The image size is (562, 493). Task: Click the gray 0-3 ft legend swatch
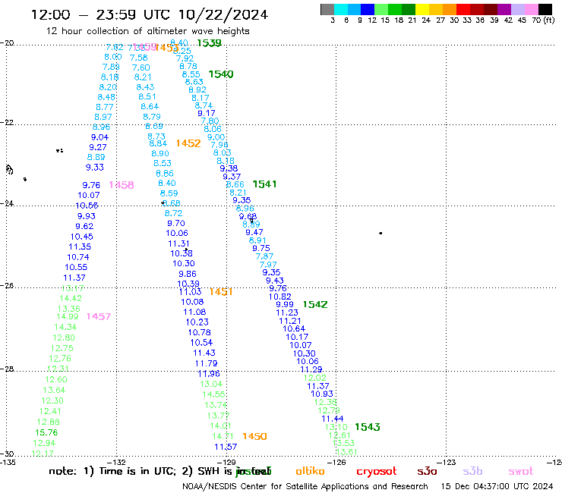tap(327, 9)
